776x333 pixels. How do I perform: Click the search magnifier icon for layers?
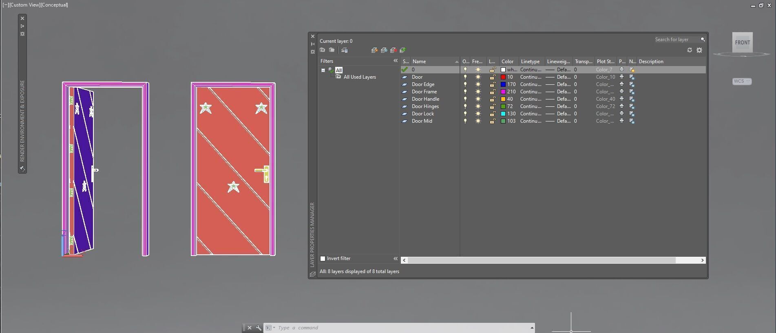[x=703, y=40]
